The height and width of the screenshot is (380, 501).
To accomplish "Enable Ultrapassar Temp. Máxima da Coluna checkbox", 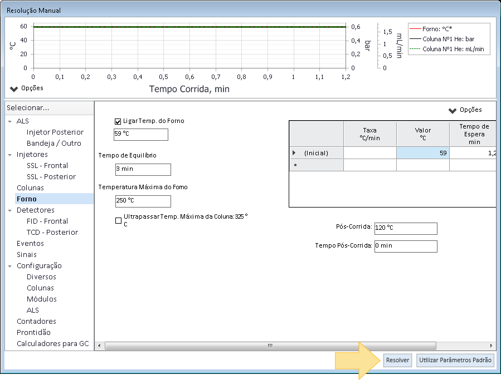I will (x=118, y=220).
